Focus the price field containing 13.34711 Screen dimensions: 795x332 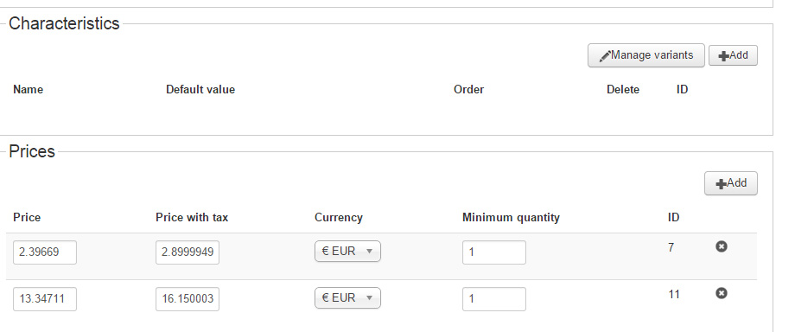tap(45, 299)
